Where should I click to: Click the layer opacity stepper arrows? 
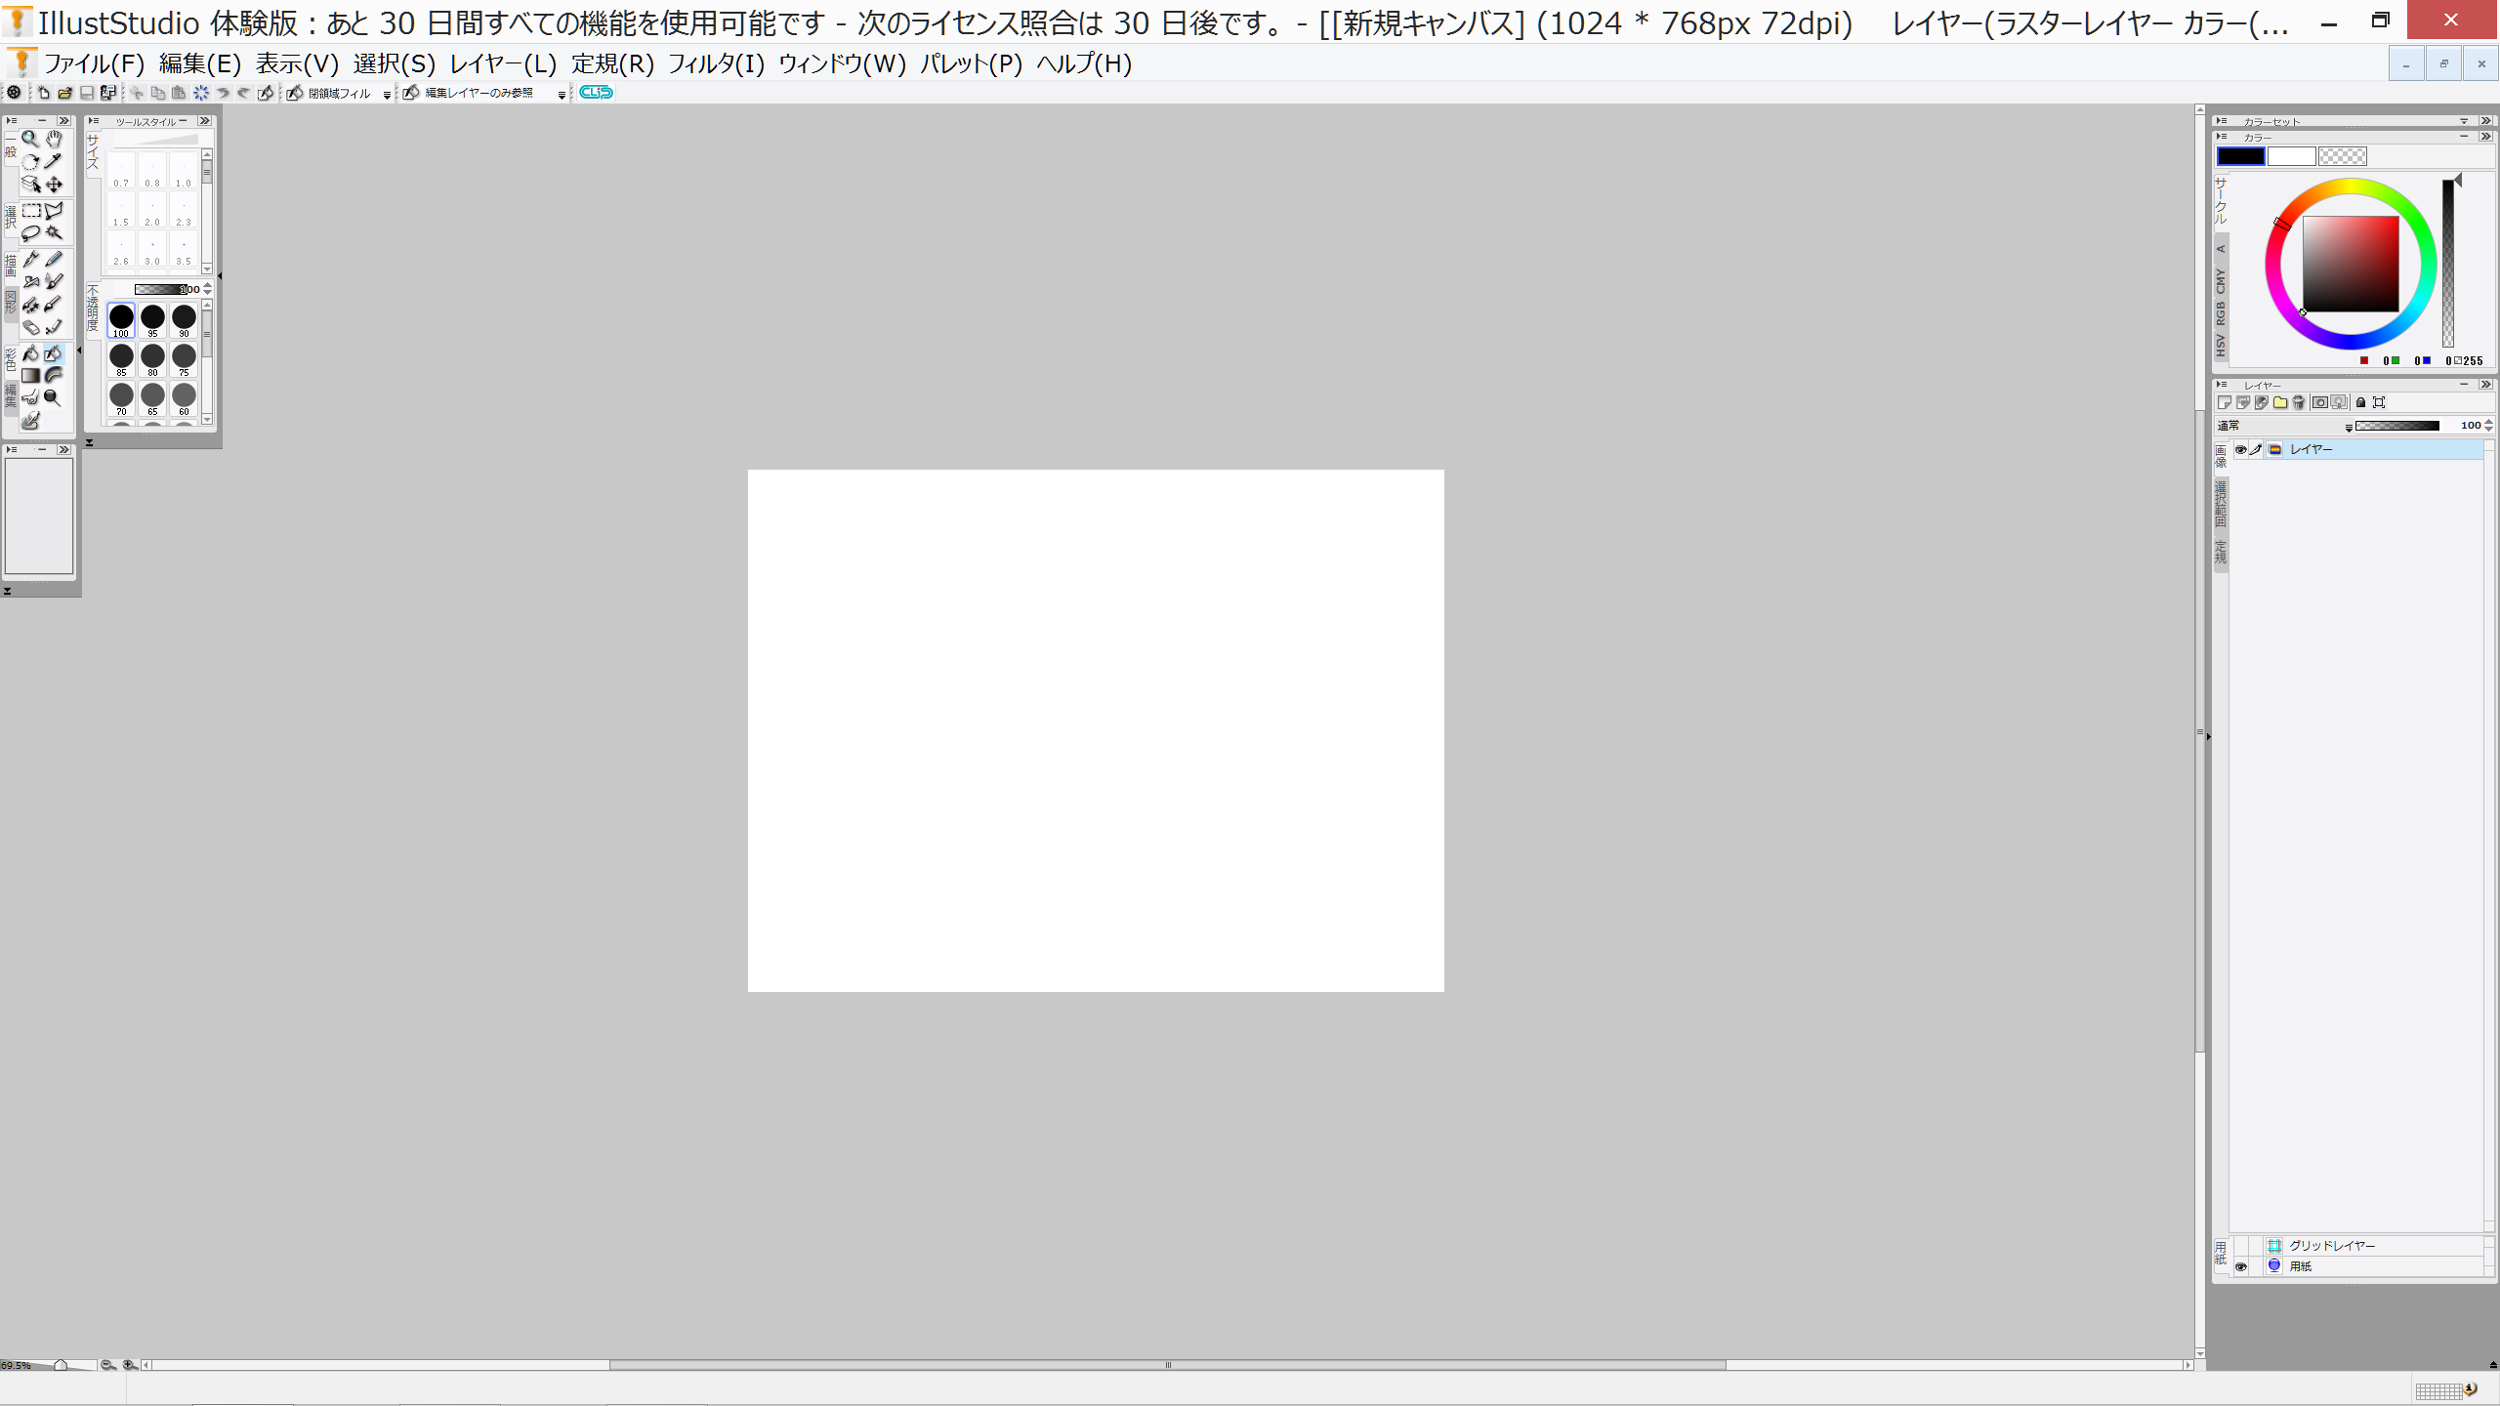point(2488,426)
